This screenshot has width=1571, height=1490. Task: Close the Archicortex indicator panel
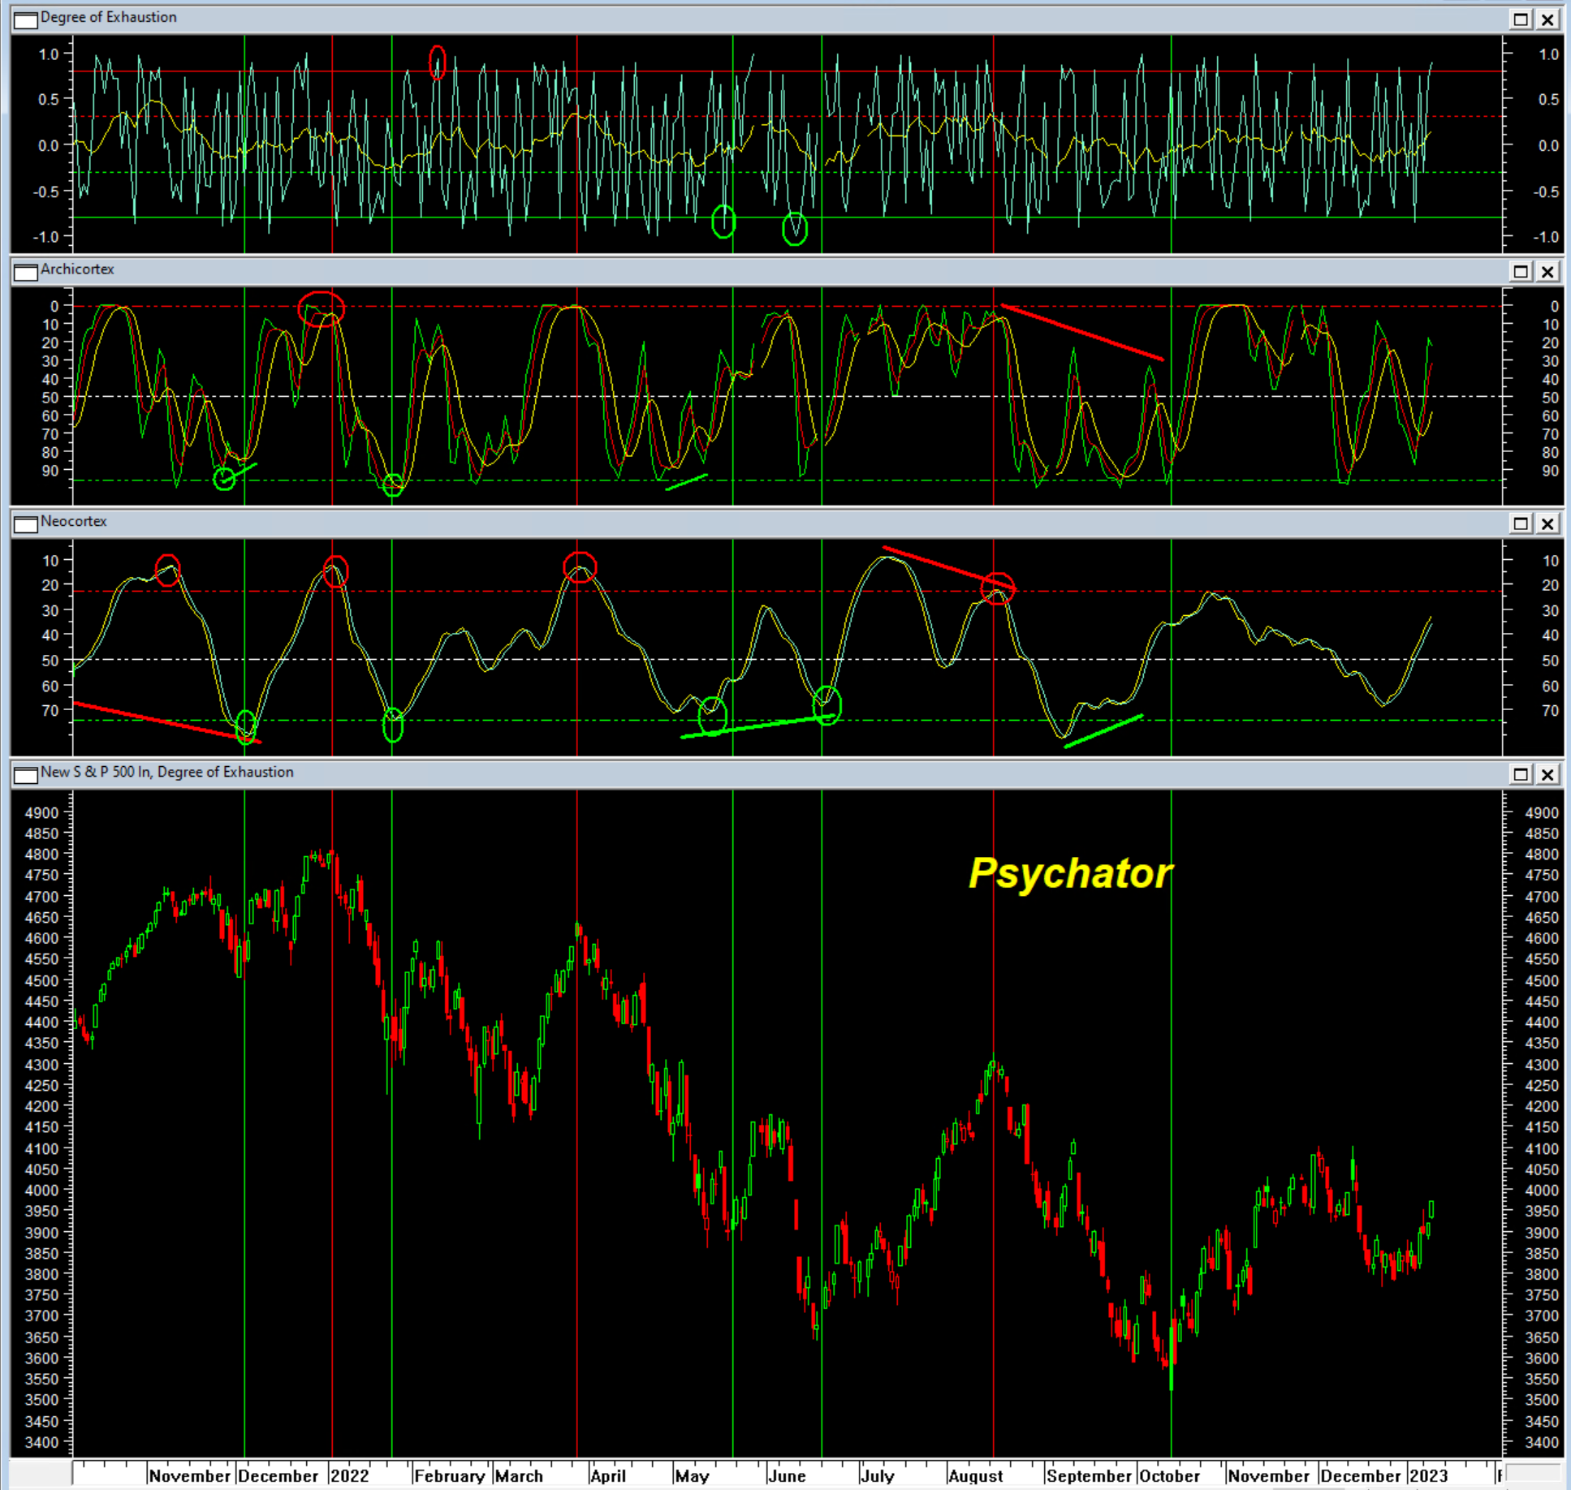coord(1547,271)
